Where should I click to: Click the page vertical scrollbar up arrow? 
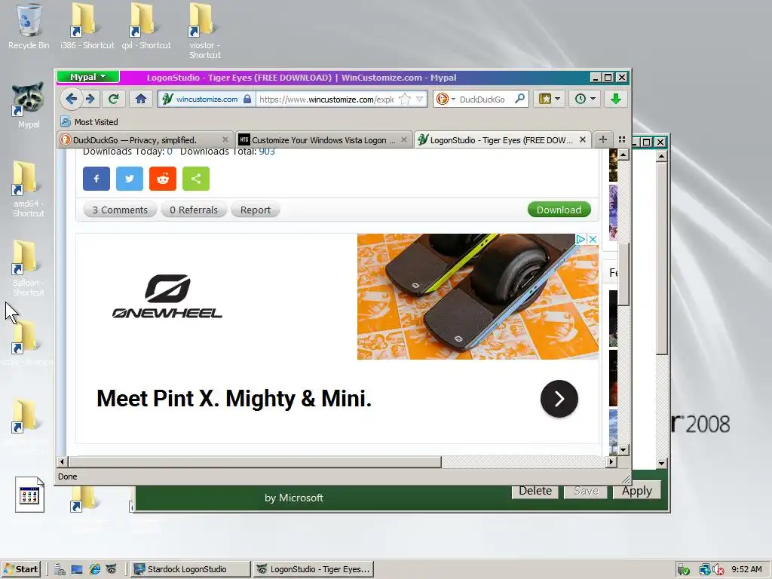pos(623,155)
